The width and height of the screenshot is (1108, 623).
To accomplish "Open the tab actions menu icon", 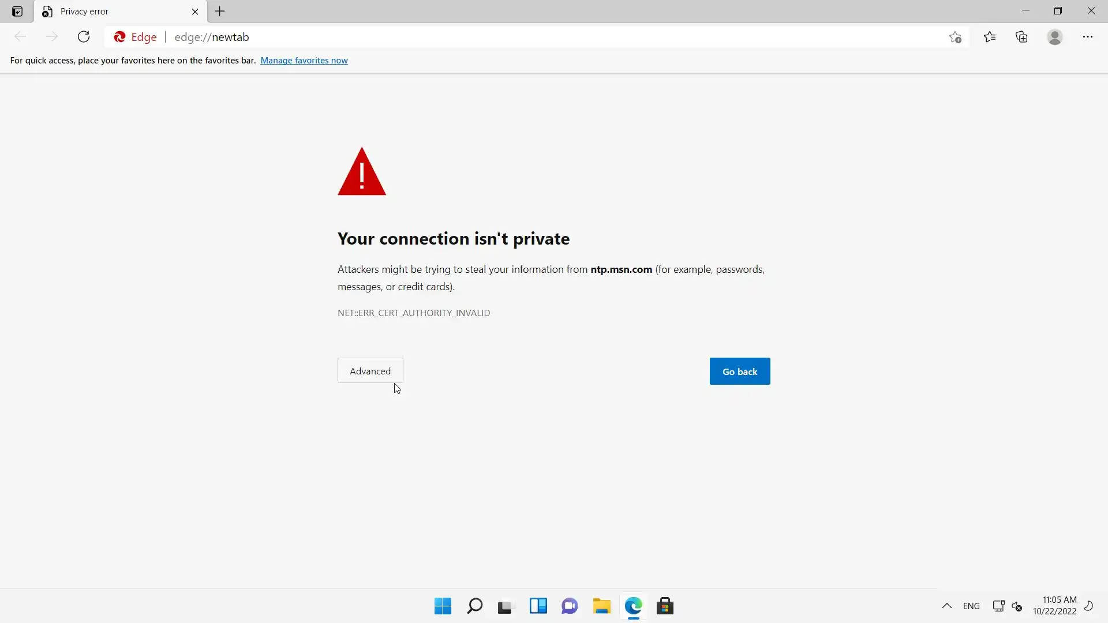I will pyautogui.click(x=17, y=12).
